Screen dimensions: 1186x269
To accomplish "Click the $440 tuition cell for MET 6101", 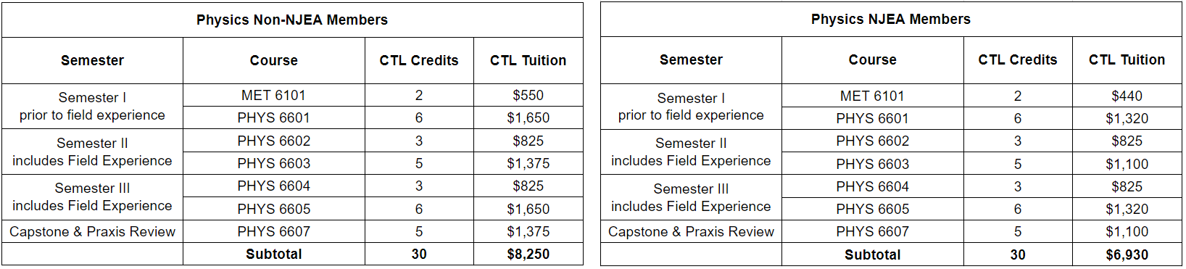I will (1127, 96).
